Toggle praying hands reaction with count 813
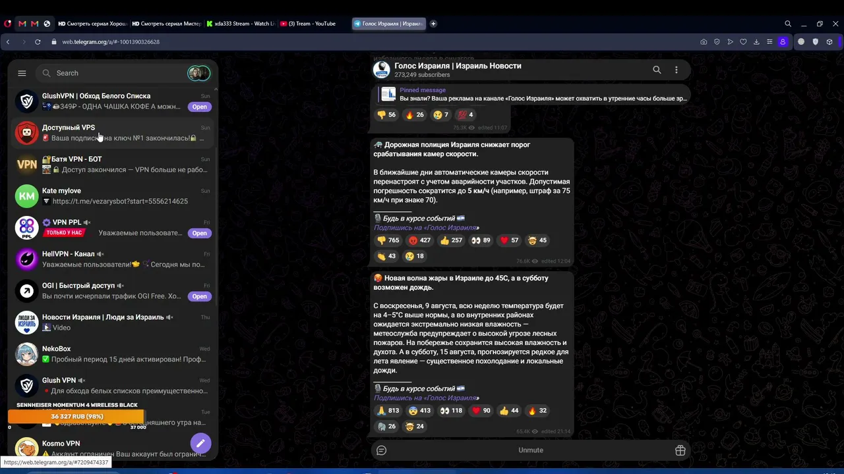Viewport: 844px width, 474px height. click(x=388, y=411)
